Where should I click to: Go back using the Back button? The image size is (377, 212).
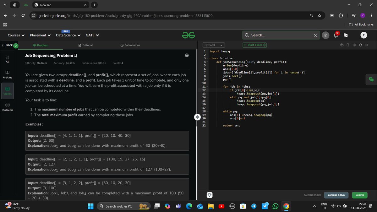(x=7, y=45)
